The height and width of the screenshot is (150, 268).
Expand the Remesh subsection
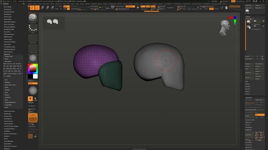click(x=247, y=89)
